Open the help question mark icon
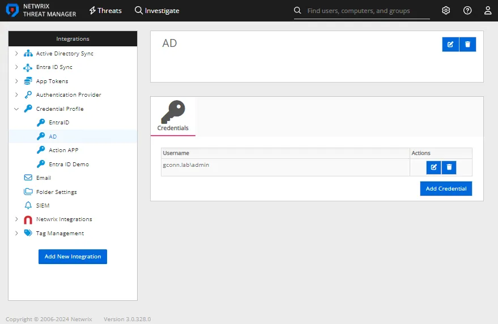Viewport: 498px width, 324px height. click(x=467, y=11)
